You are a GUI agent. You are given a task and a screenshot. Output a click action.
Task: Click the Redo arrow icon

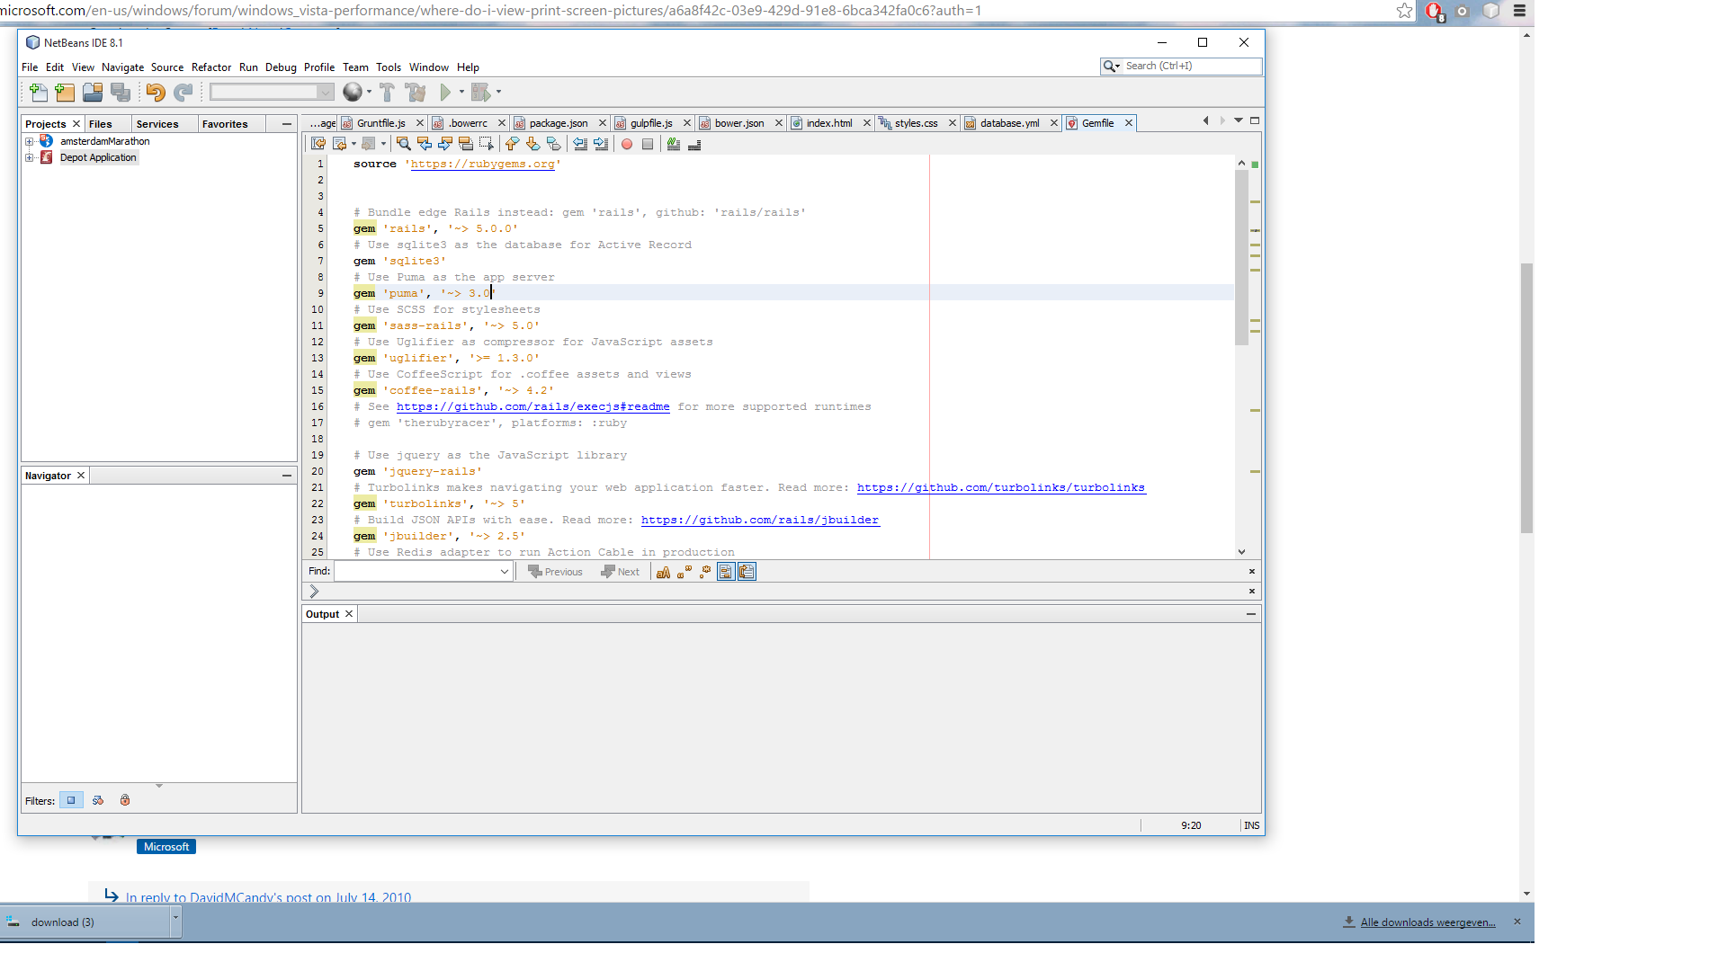[x=183, y=92]
